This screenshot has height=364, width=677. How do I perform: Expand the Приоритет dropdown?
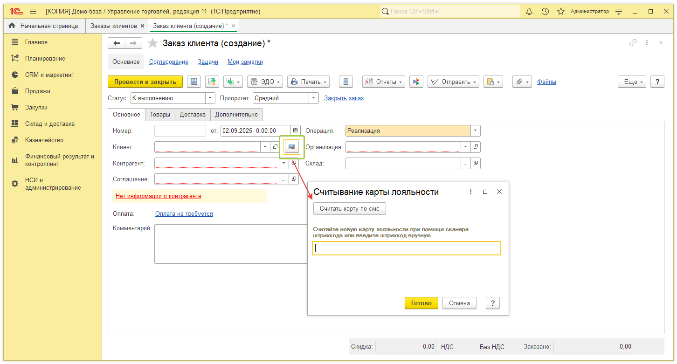click(x=314, y=98)
